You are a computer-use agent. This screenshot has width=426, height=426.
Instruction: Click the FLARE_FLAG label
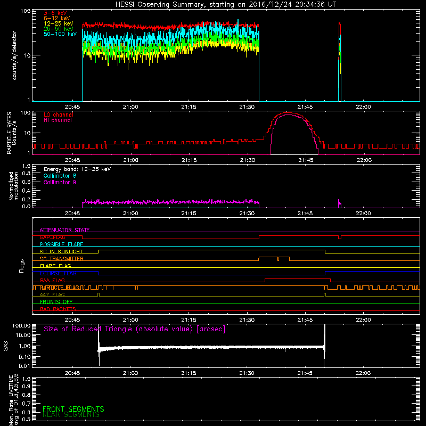55,266
